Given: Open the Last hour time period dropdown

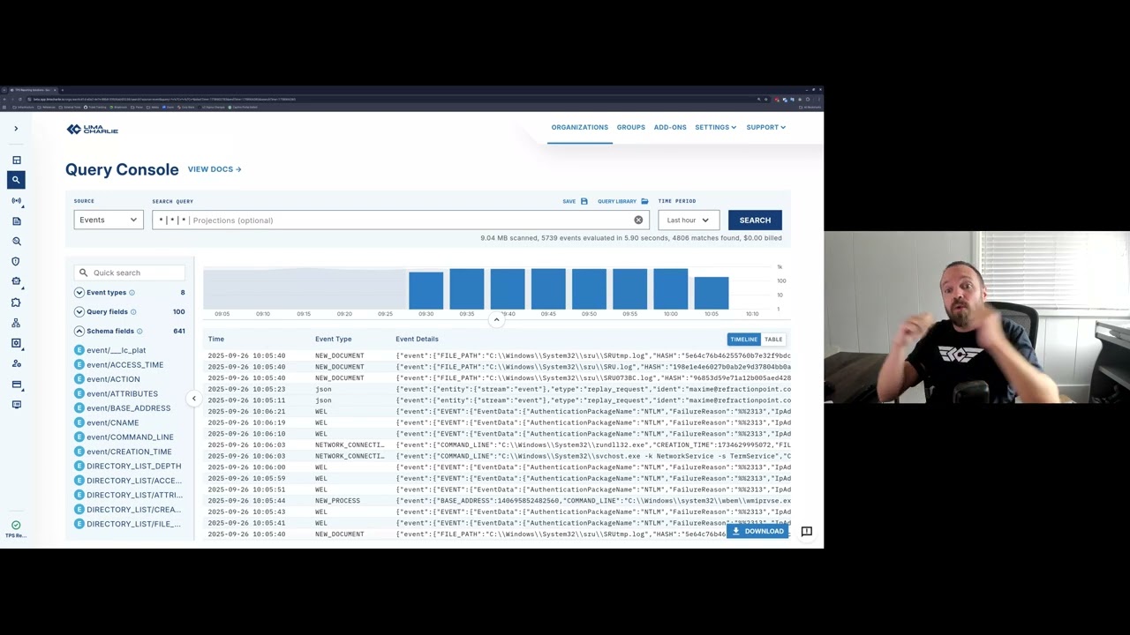Looking at the screenshot, I should pyautogui.click(x=689, y=220).
